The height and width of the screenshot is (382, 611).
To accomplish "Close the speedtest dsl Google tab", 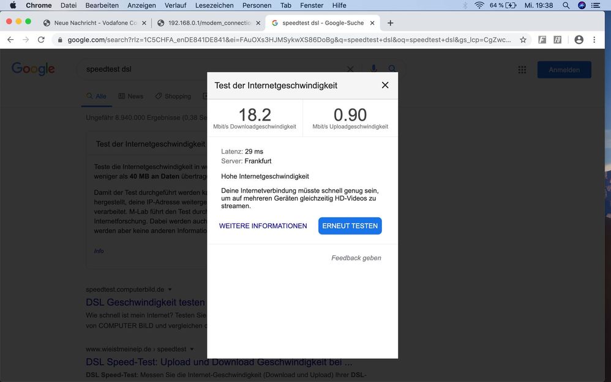I will point(372,23).
